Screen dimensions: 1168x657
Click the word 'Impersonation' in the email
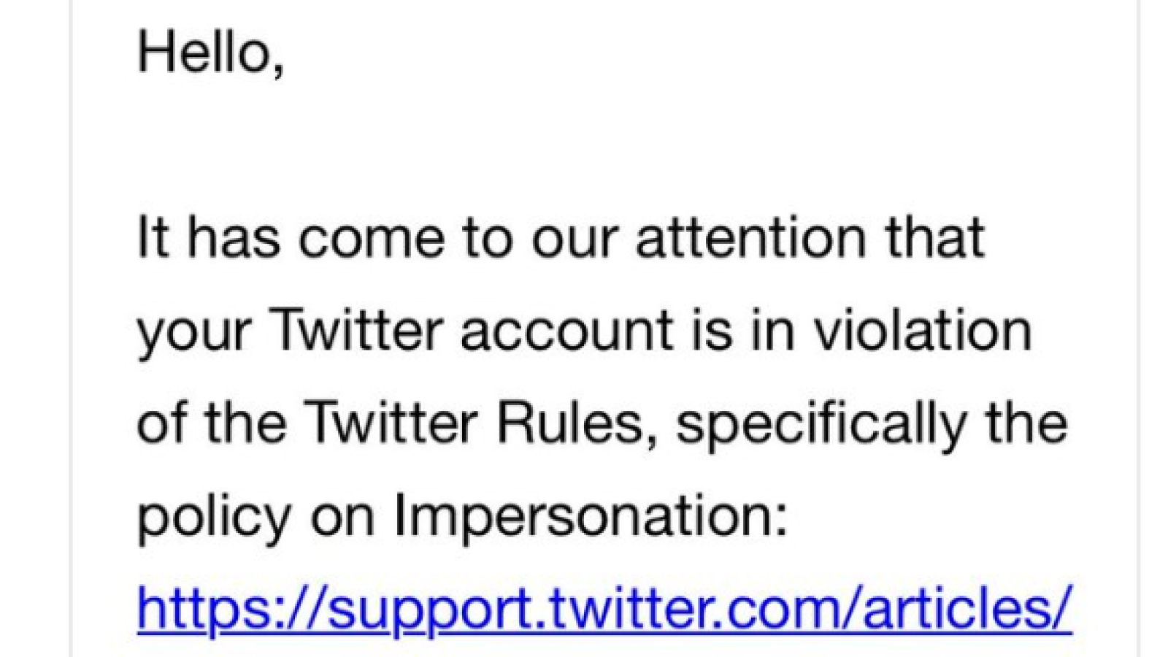pos(591,516)
